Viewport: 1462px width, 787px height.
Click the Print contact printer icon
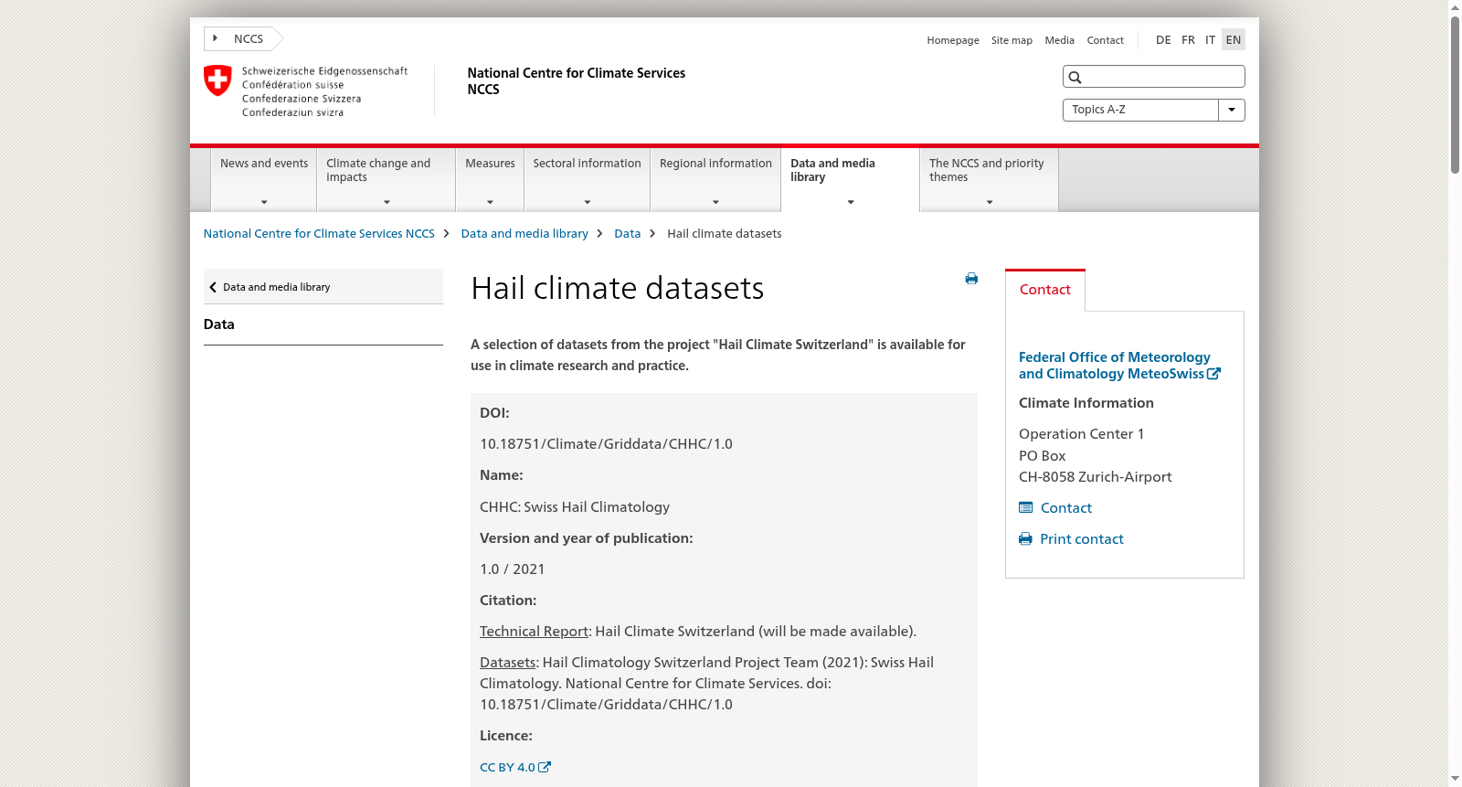tap(1025, 539)
